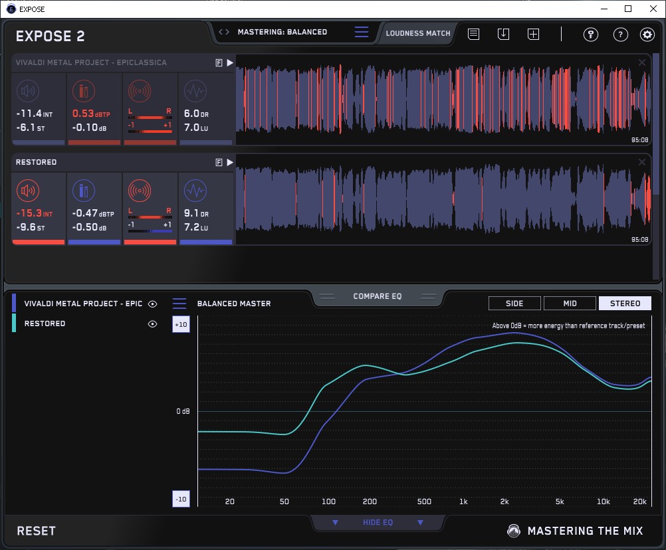Minimize the EXPOSE window
666x550 pixels.
604,9
